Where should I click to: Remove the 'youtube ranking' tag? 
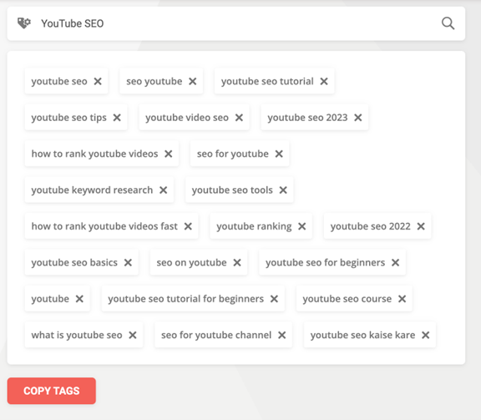pos(302,226)
